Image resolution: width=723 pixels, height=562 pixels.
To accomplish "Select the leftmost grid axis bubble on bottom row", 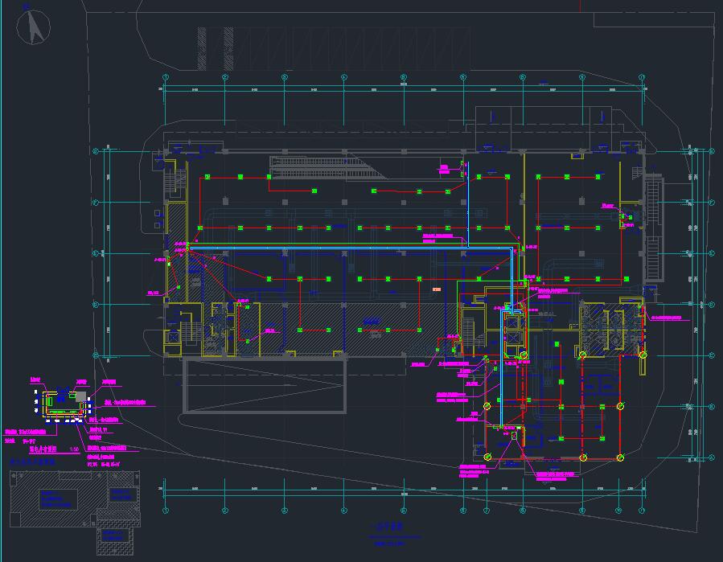I will pyautogui.click(x=165, y=511).
